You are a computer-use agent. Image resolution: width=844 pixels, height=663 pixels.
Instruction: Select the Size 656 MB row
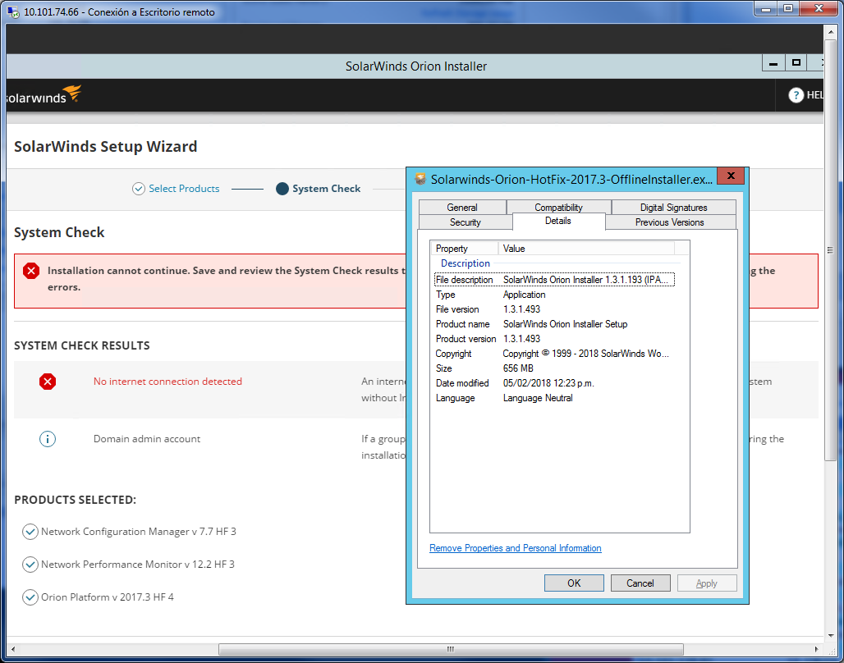click(554, 368)
